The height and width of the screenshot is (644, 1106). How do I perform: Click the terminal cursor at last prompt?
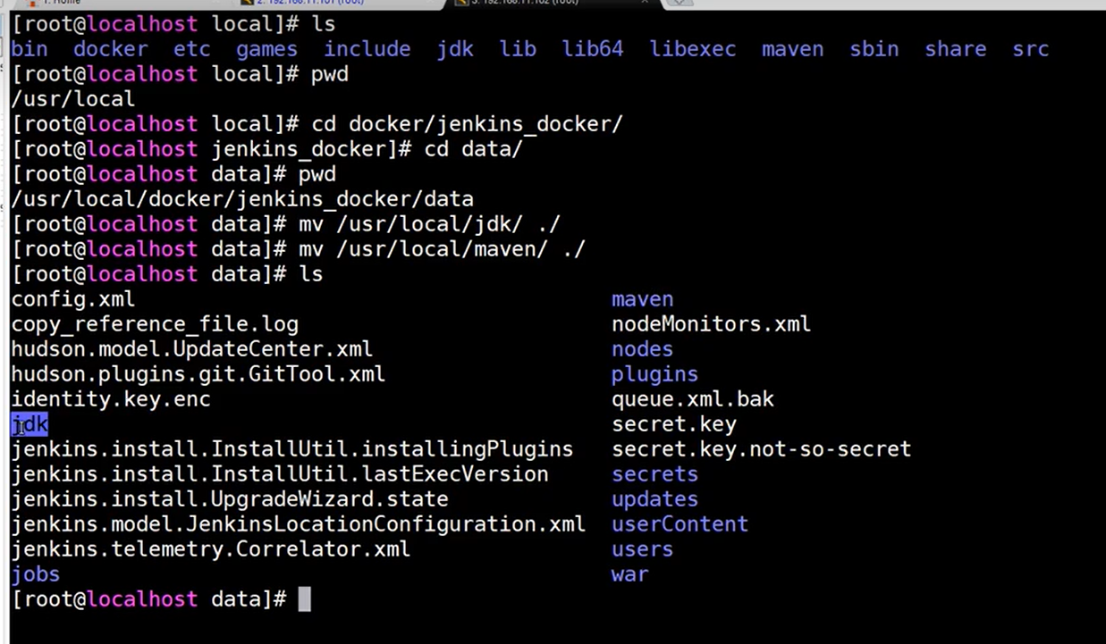(x=305, y=599)
